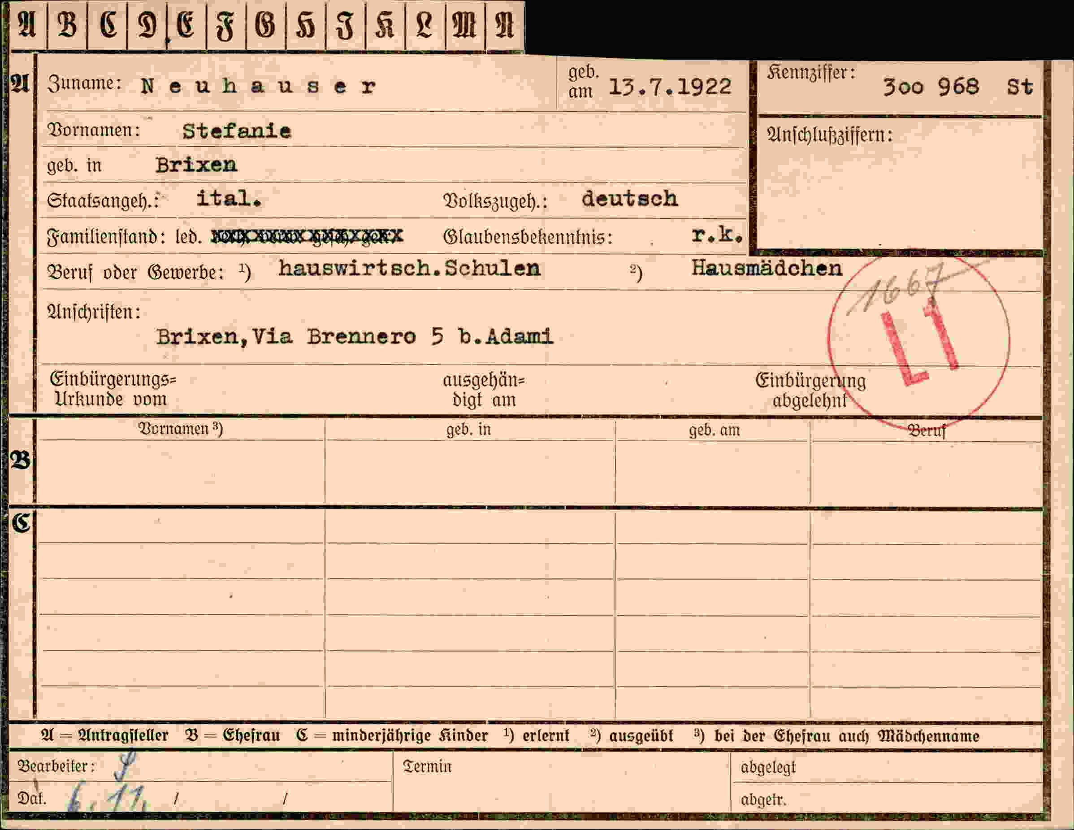Select index tab letter K

click(385, 26)
